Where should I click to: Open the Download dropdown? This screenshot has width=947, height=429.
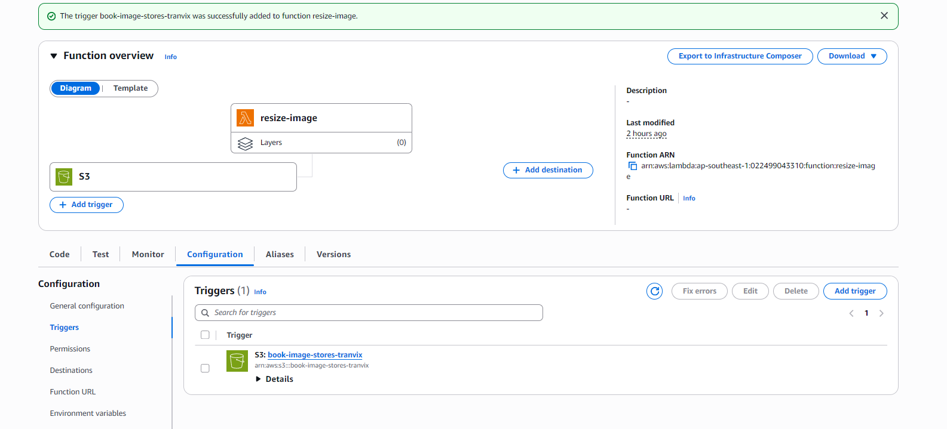(x=852, y=56)
